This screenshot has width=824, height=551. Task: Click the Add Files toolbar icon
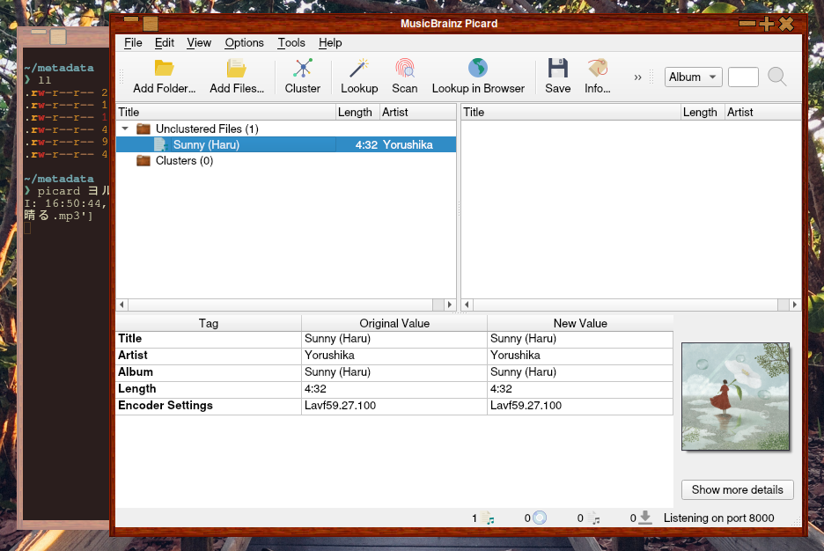(237, 69)
